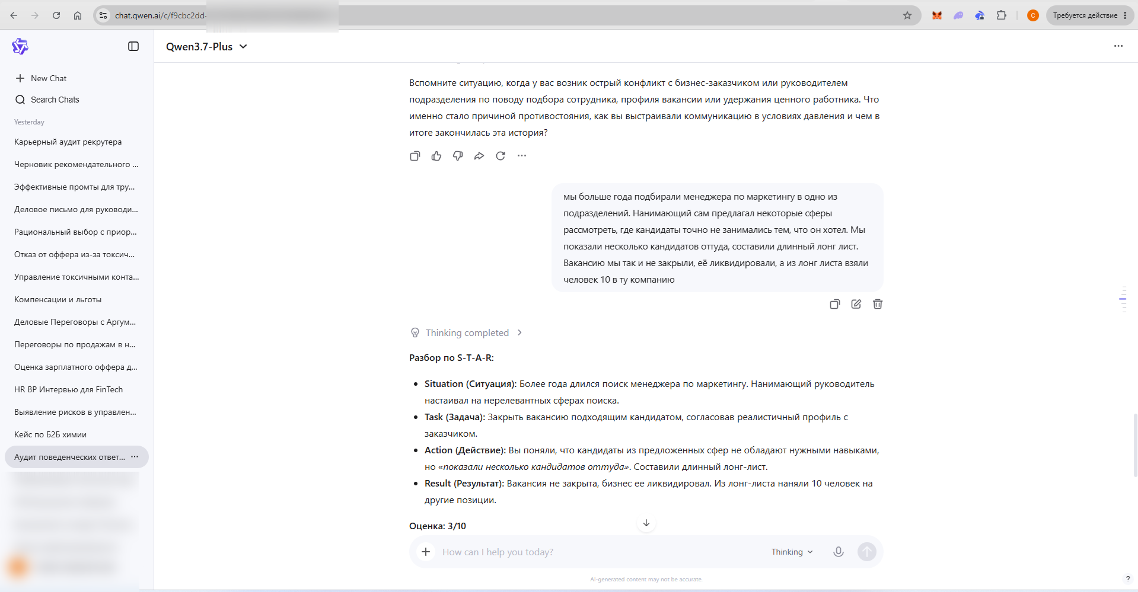
Task: Open chat 'Эффективные промты для тру...'
Action: pos(76,187)
